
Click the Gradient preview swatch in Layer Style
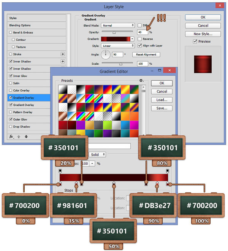116,39
